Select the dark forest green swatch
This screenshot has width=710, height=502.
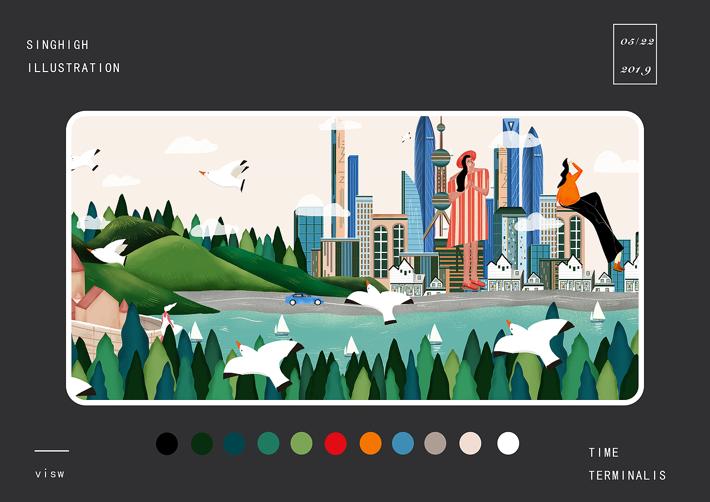pyautogui.click(x=202, y=444)
